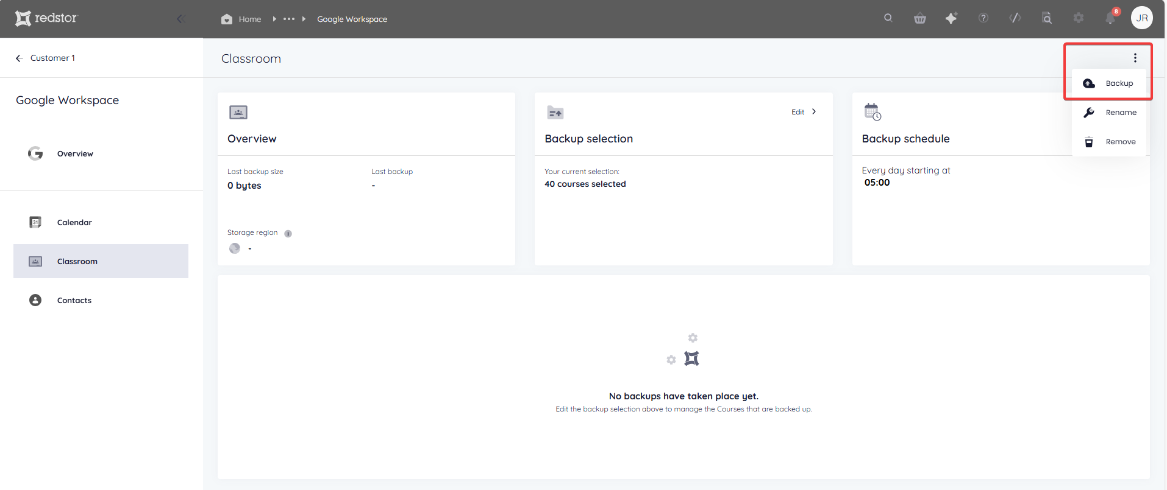This screenshot has height=490, width=1167.
Task: Choose Rename from the options menu
Action: [x=1109, y=113]
